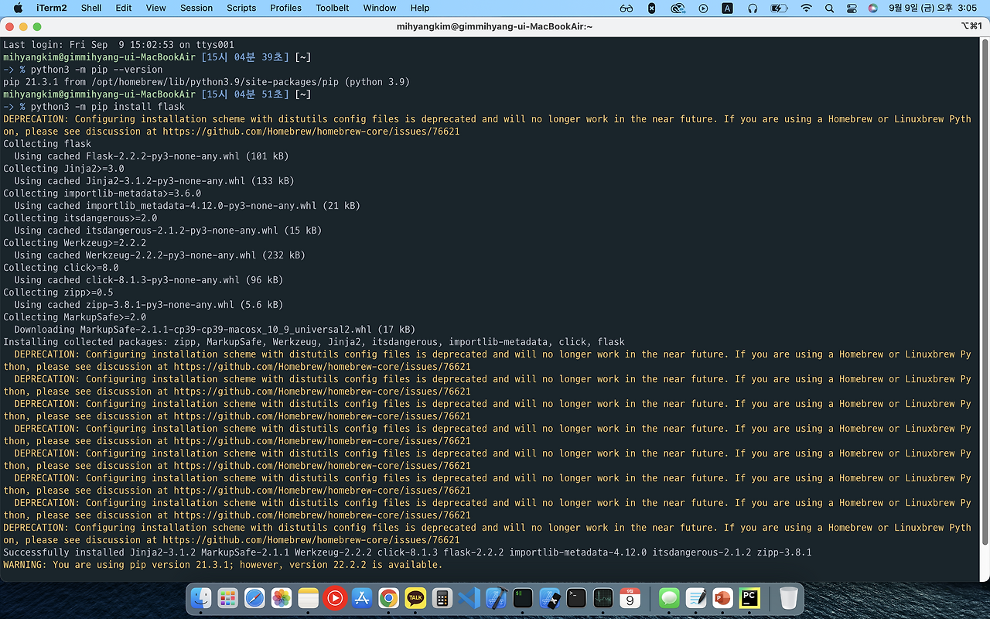Open Visual Studio Code from the Dock
This screenshot has height=619, width=990.
(x=467, y=598)
